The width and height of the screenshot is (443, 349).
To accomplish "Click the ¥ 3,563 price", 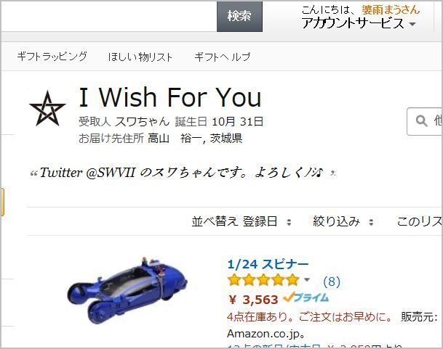I will click(x=253, y=300).
